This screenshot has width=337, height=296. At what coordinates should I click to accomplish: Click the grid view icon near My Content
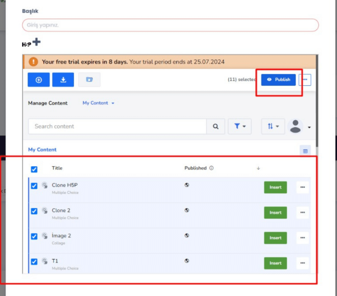pyautogui.click(x=305, y=151)
